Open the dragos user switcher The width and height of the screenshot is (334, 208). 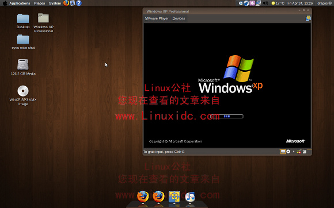324,3
